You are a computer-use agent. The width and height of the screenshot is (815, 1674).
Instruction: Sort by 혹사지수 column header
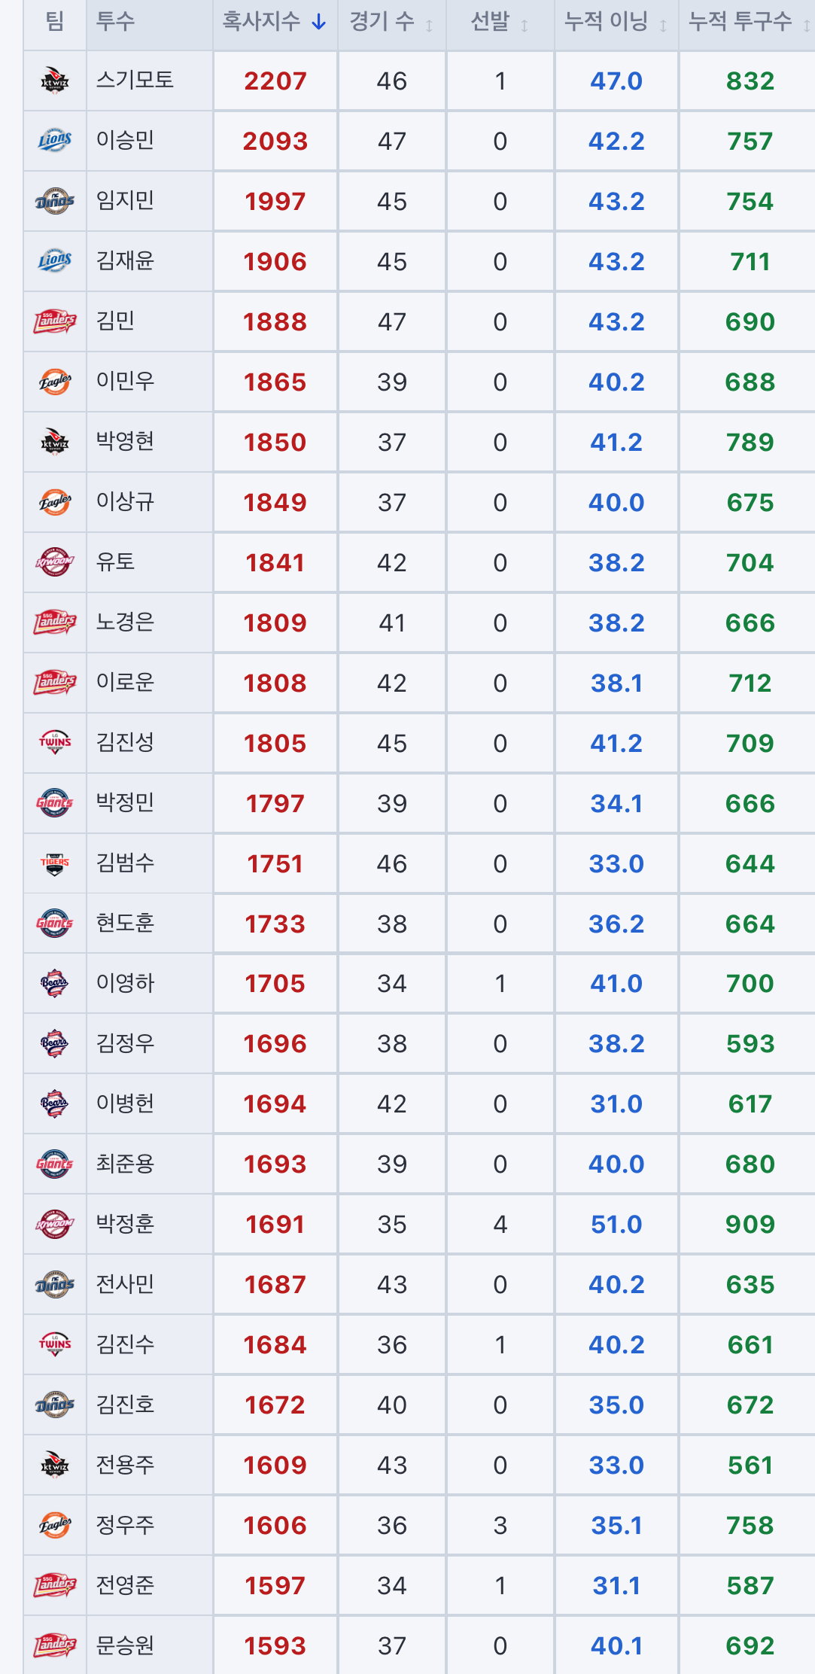(275, 22)
